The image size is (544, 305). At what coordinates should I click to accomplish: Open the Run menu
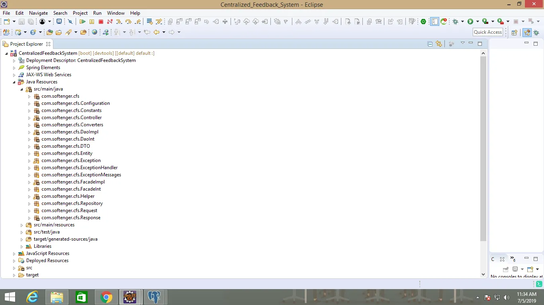click(x=97, y=13)
